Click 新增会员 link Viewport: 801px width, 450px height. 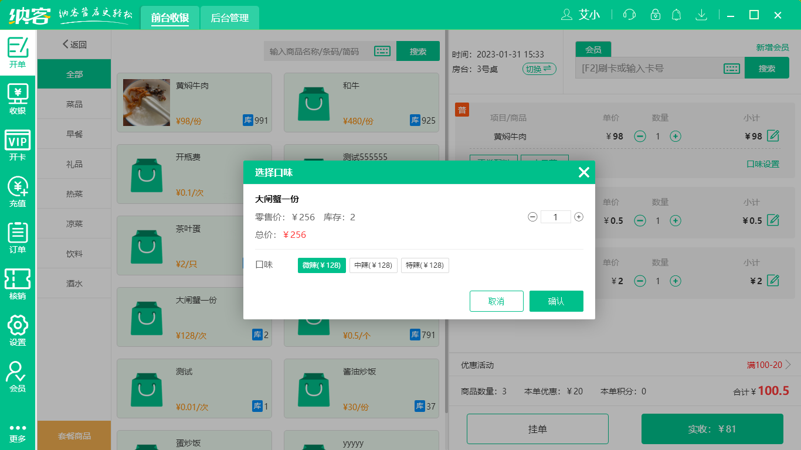[772, 47]
